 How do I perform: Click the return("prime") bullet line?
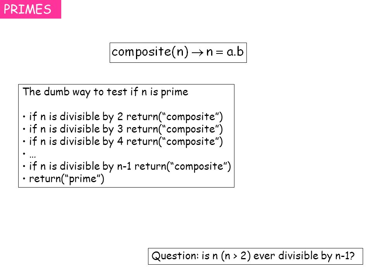tap(64, 179)
